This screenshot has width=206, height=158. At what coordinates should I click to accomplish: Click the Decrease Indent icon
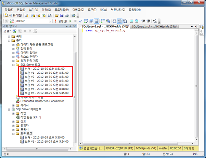(143, 21)
